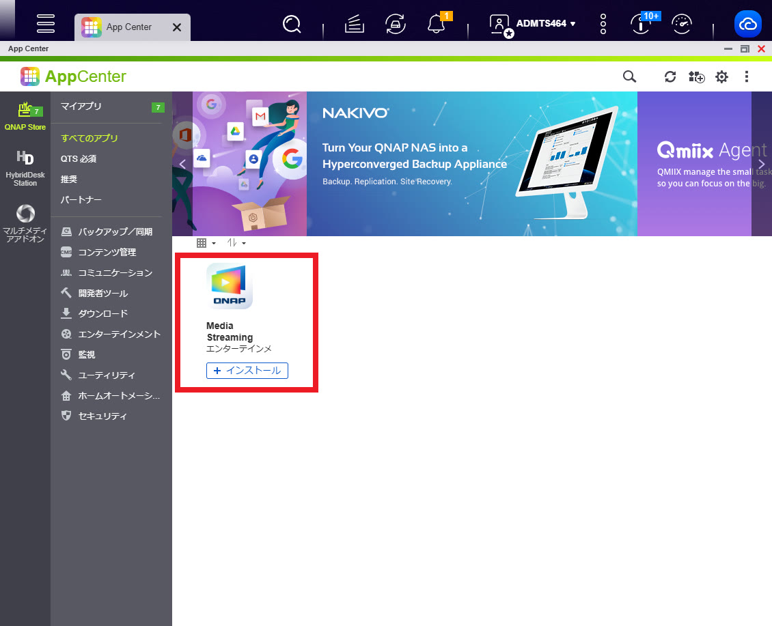Open the sort order dropdown

tap(236, 243)
